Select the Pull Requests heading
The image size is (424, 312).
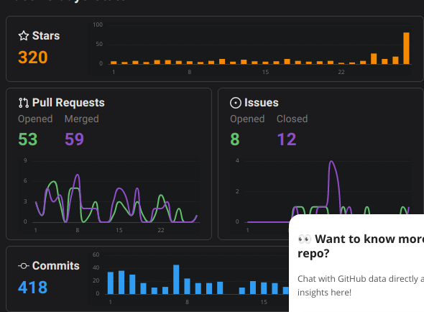68,103
